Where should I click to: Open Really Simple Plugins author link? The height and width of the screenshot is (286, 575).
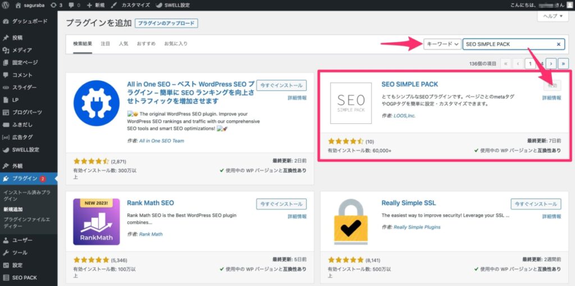click(417, 227)
